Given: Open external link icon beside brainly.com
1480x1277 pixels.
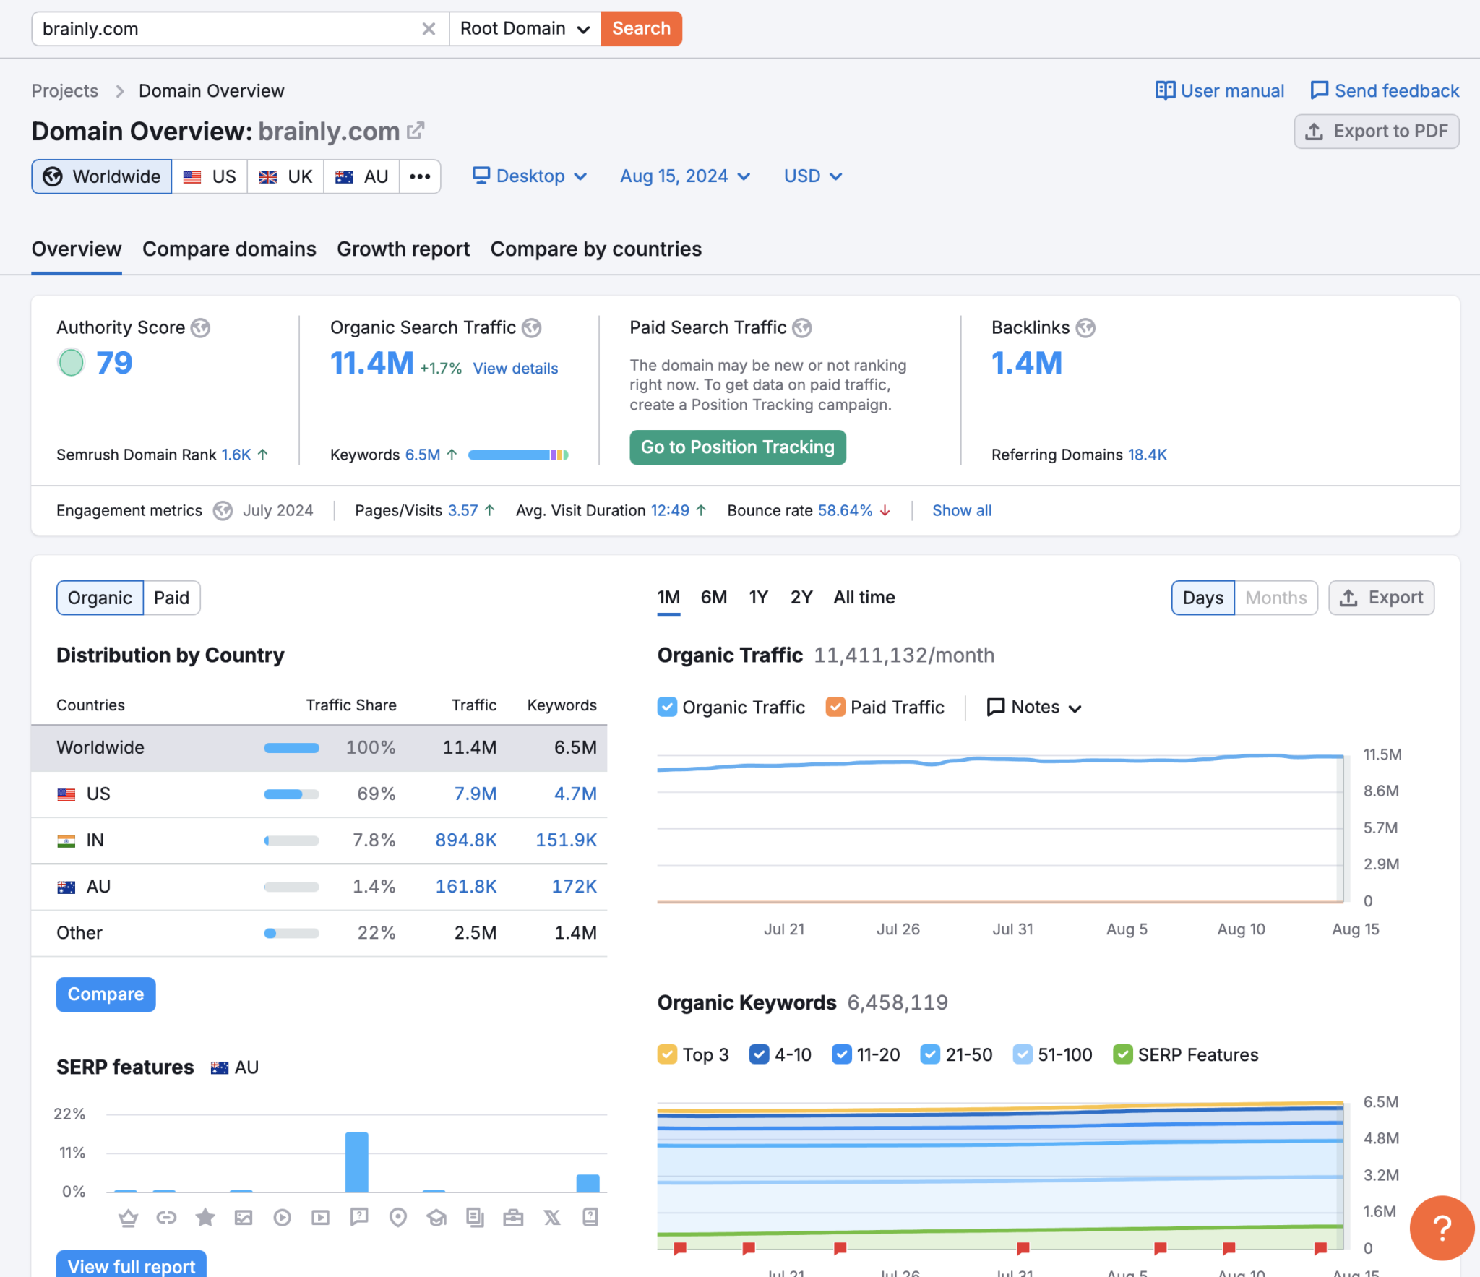Looking at the screenshot, I should (x=416, y=131).
